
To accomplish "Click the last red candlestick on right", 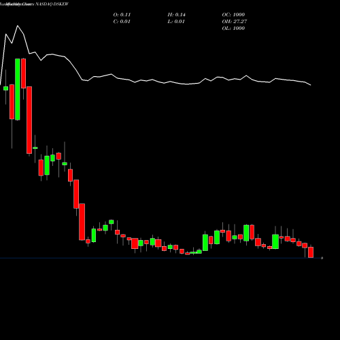I will 311,252.
